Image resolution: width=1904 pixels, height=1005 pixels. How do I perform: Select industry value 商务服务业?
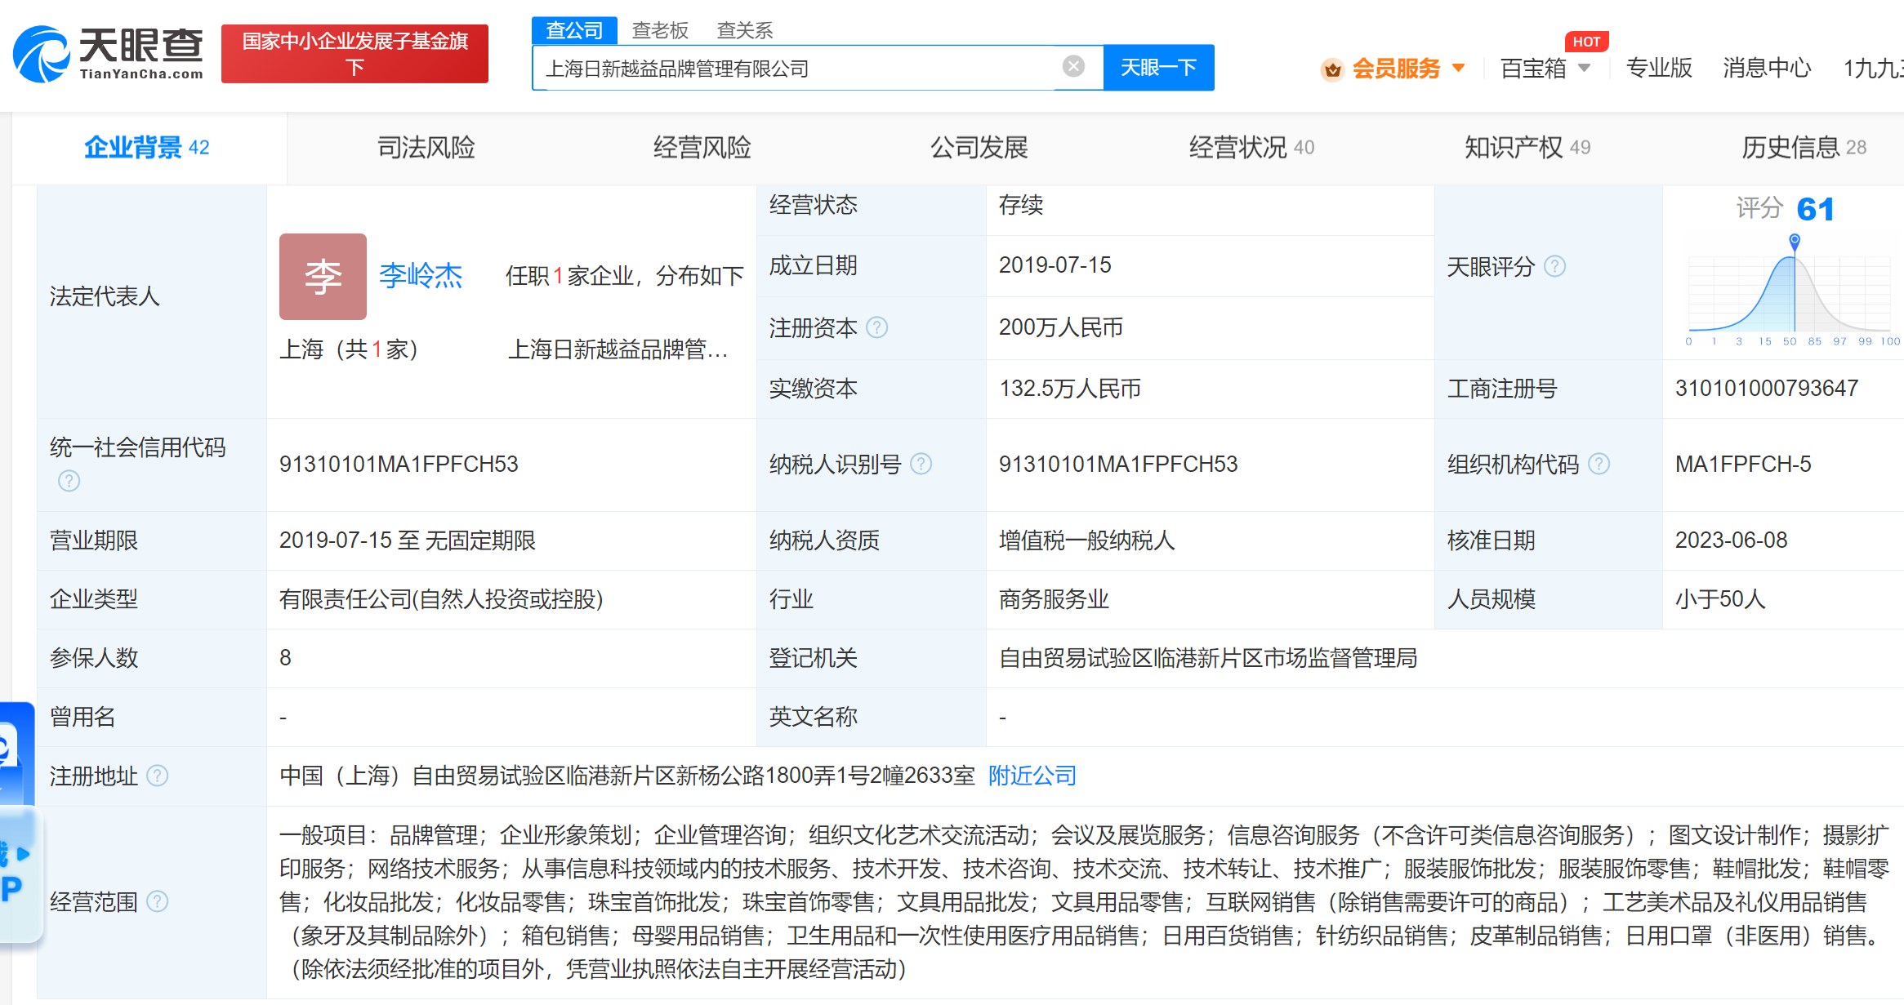coord(1054,599)
